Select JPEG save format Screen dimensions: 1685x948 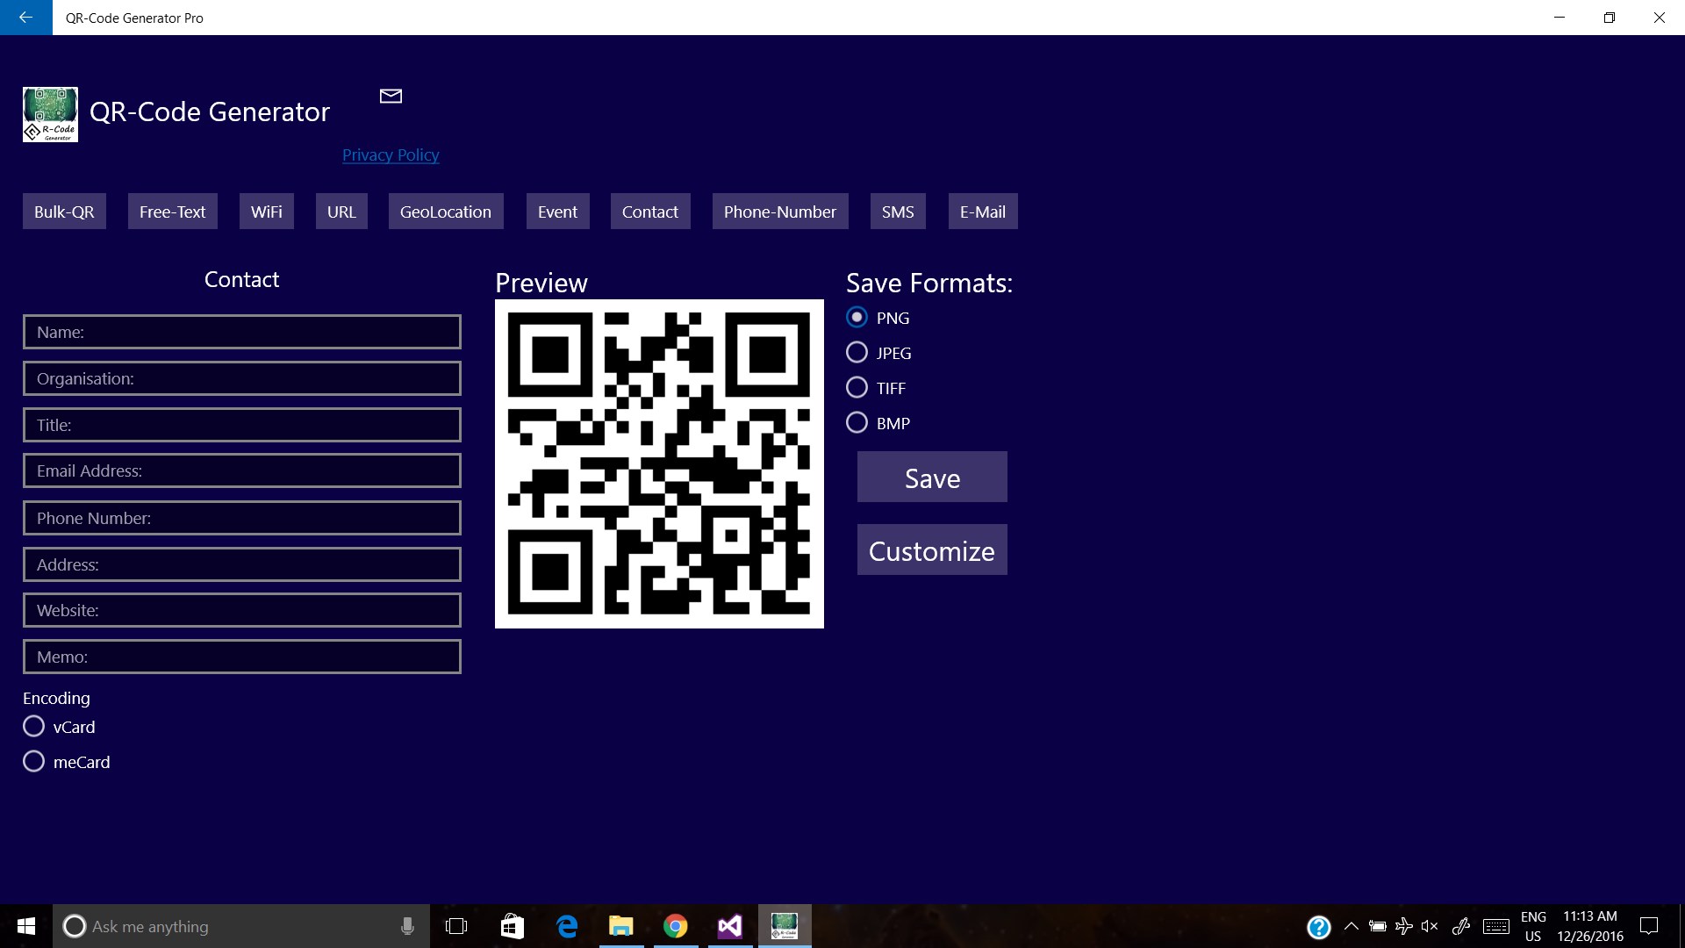click(857, 353)
